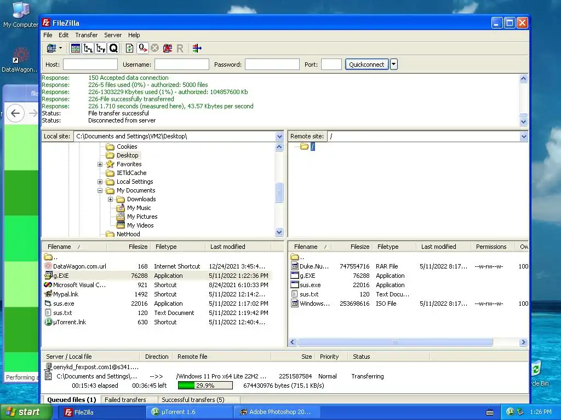Select the My Videos folder icon
Screen dimensions: 561x420
point(121,225)
